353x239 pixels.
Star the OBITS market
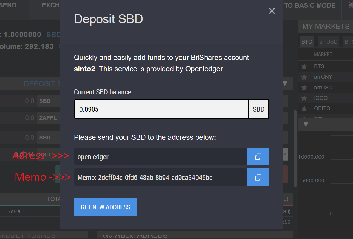click(x=304, y=108)
